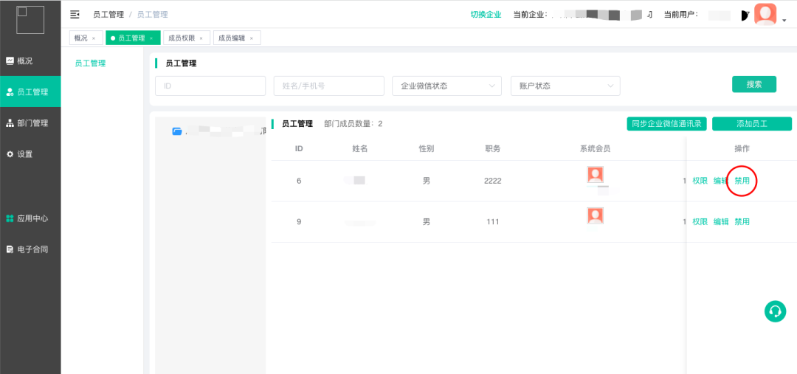Click the 职务 cell 111
This screenshot has height=374, width=797.
[492, 221]
